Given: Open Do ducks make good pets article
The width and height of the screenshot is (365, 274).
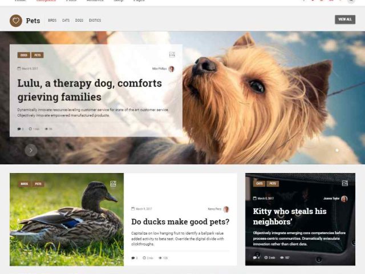Looking at the screenshot, I should point(180,221).
